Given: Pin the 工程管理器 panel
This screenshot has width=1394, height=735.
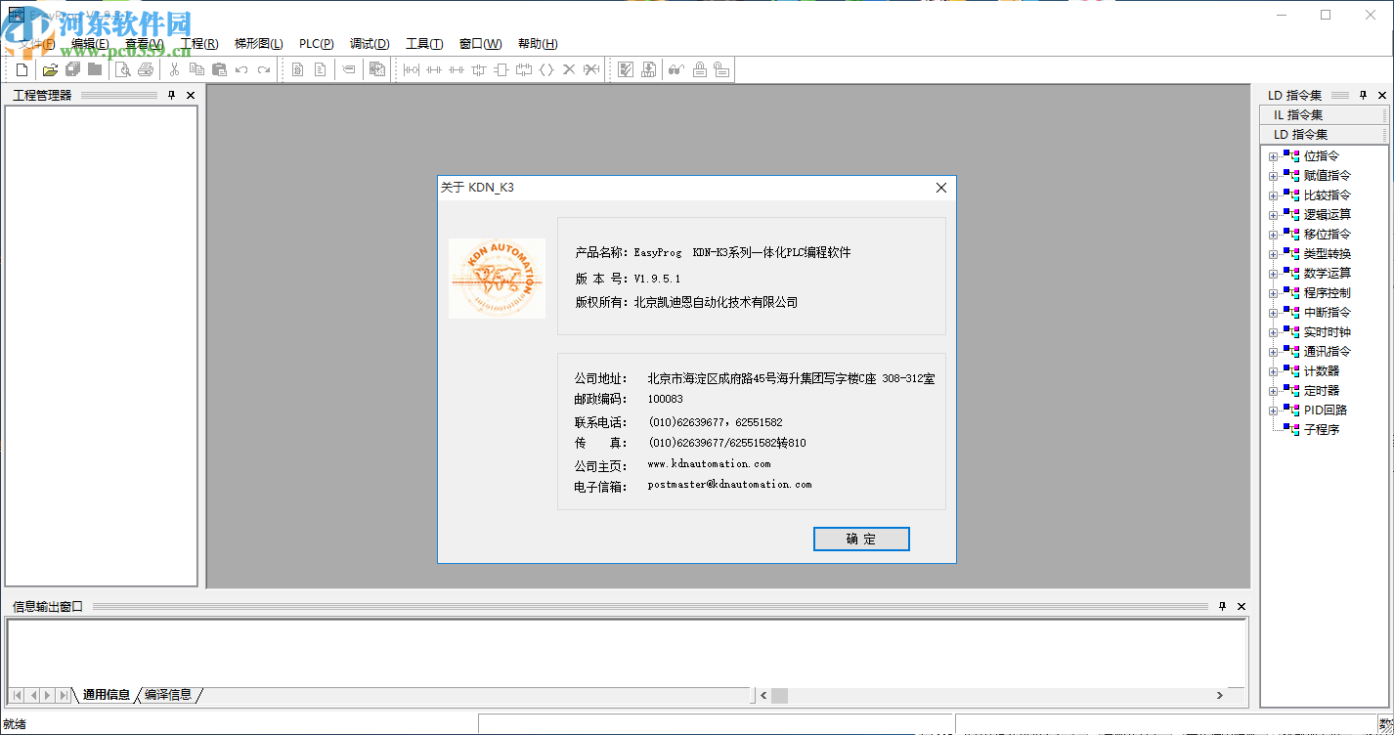Looking at the screenshot, I should (171, 95).
